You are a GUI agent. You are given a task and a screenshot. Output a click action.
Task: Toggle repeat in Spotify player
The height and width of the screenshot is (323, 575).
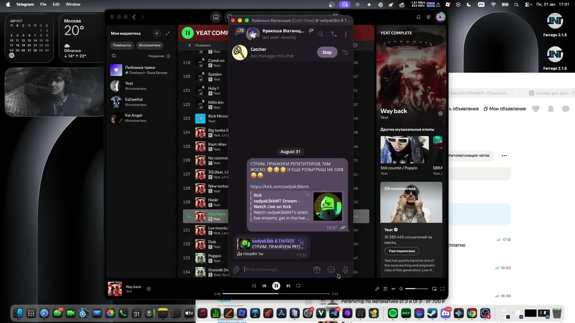(298, 286)
